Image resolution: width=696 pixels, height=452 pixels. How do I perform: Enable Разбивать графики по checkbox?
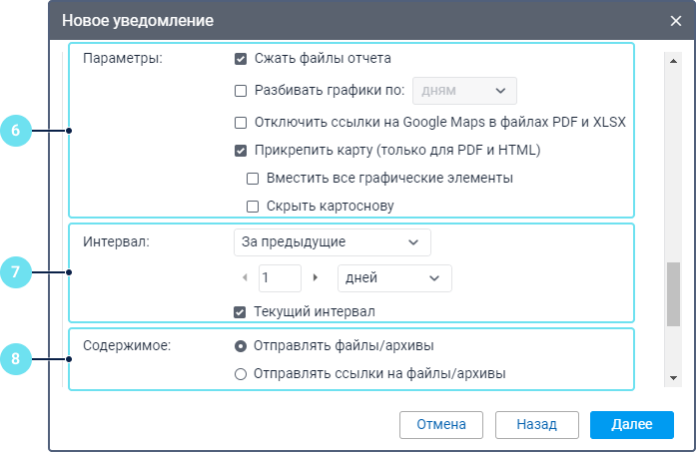(x=241, y=91)
